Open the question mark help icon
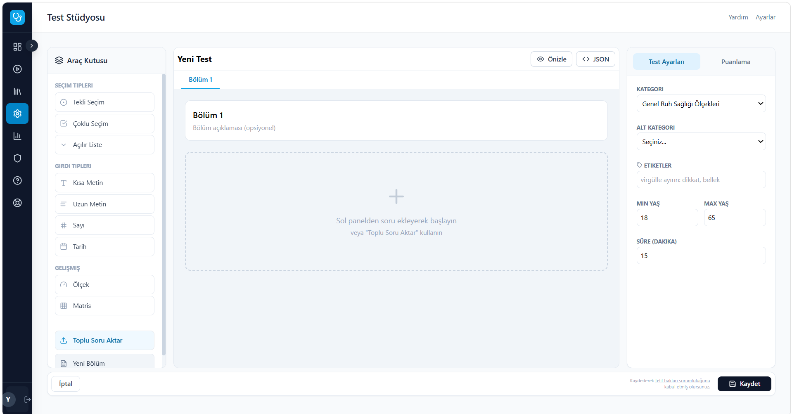 [17, 180]
